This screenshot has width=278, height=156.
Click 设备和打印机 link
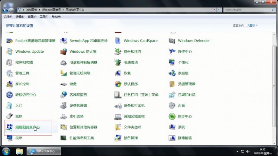click(134, 106)
